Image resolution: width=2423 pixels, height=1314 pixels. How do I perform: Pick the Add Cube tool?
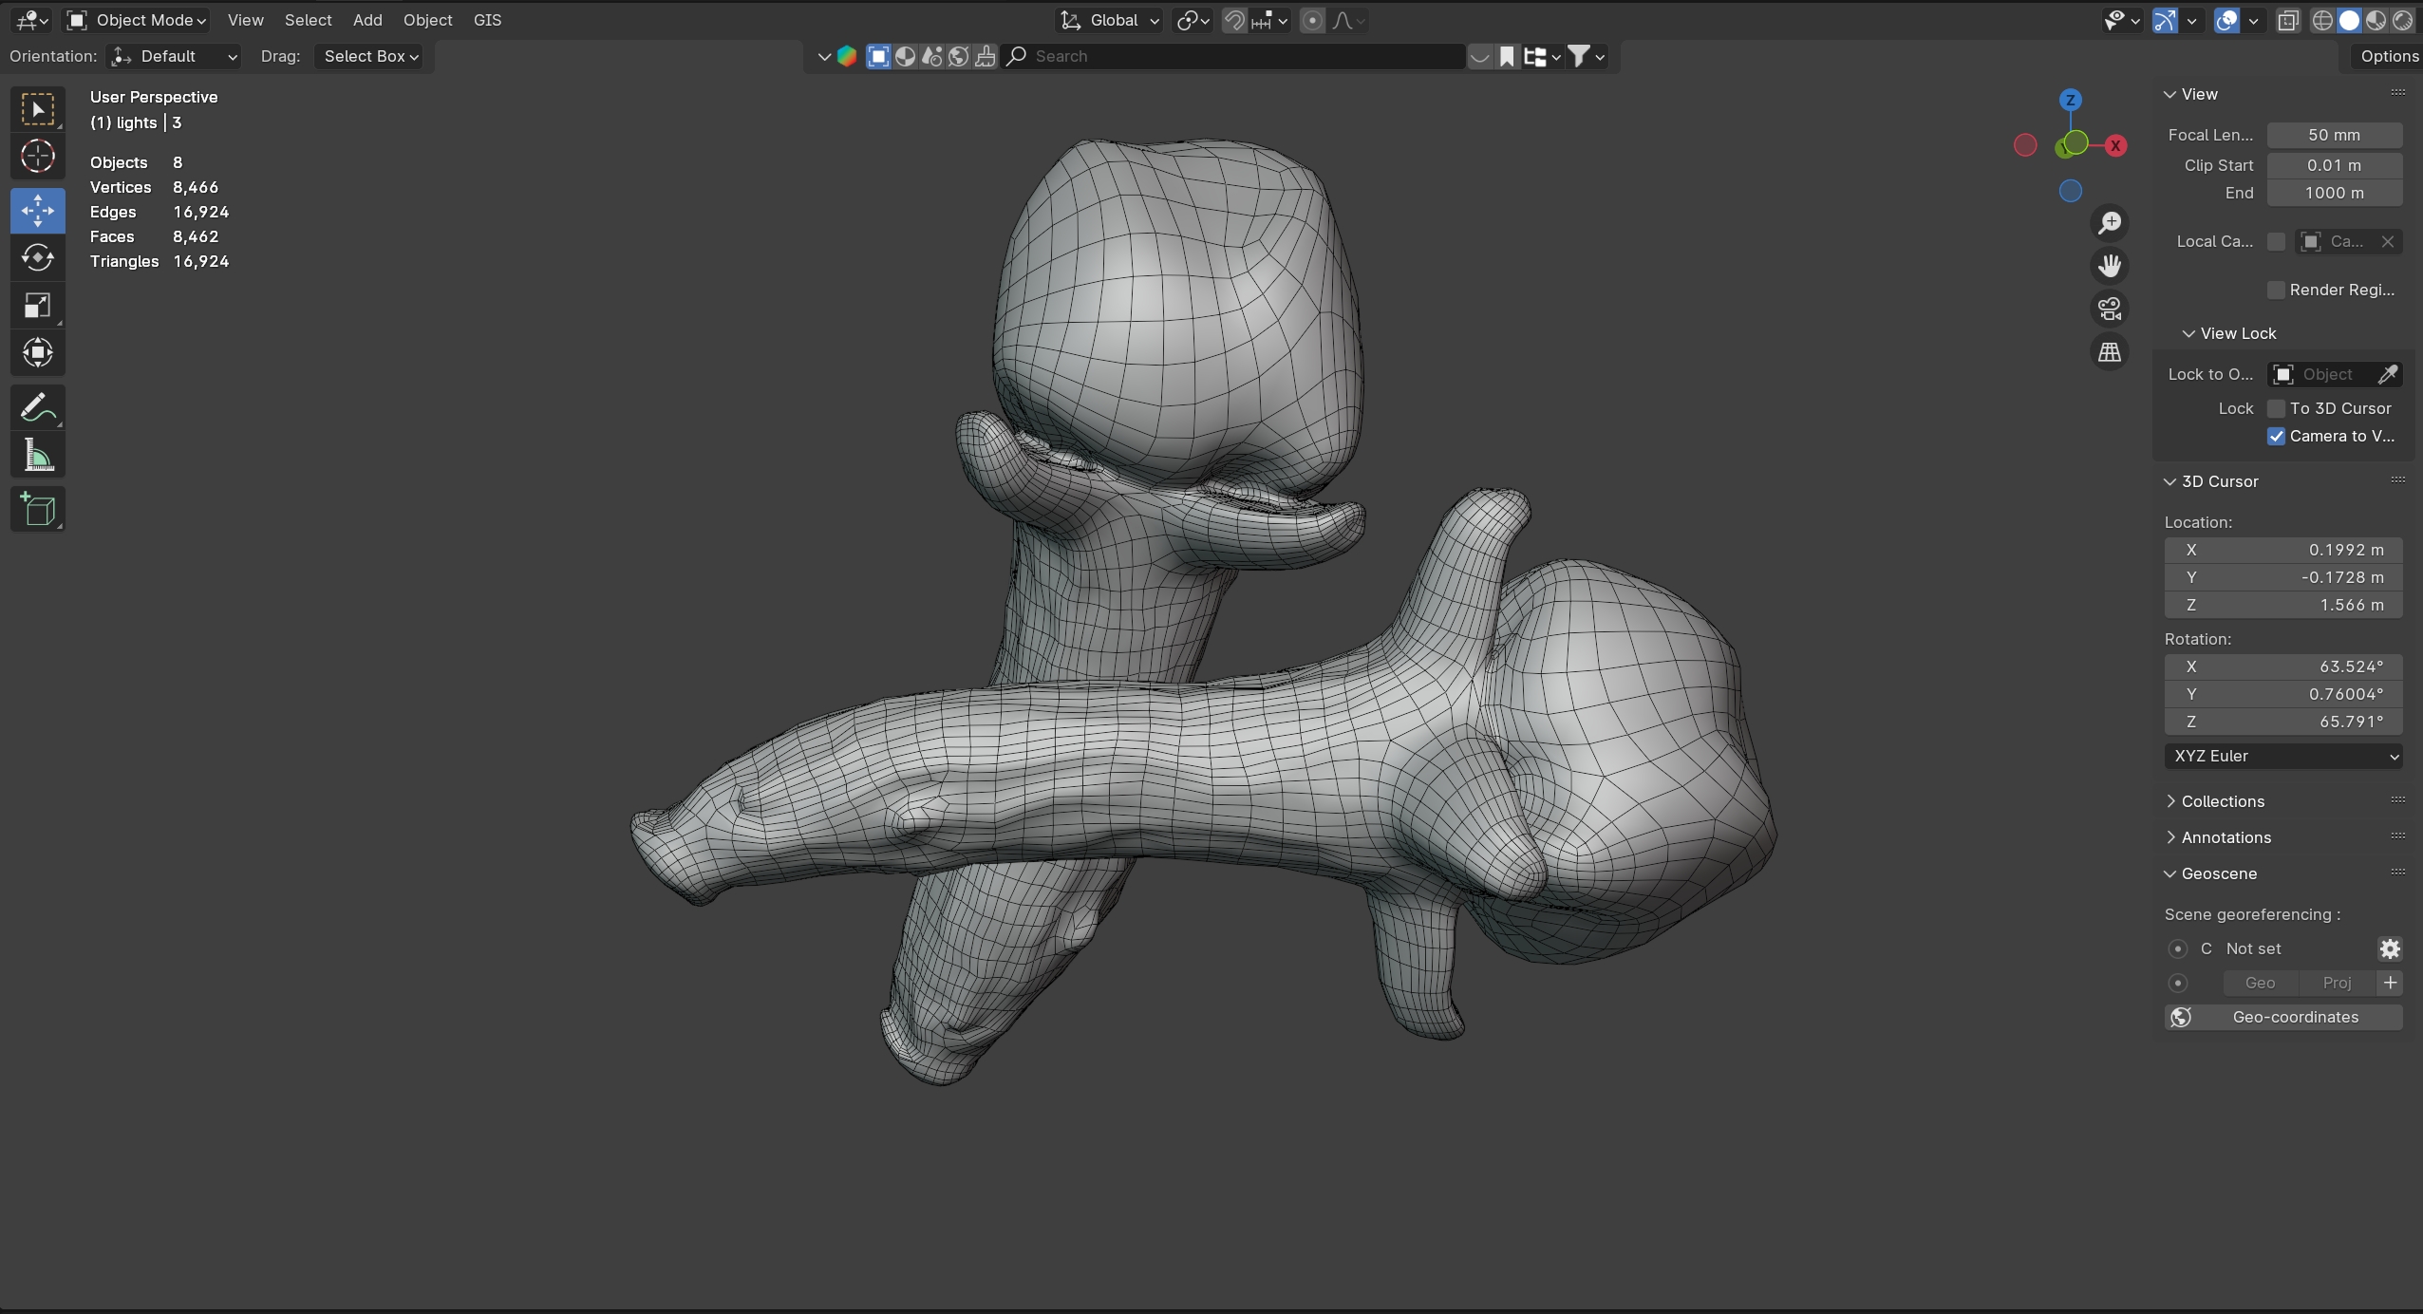click(37, 510)
